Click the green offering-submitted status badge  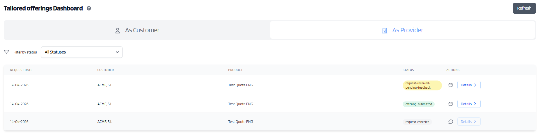point(418,104)
